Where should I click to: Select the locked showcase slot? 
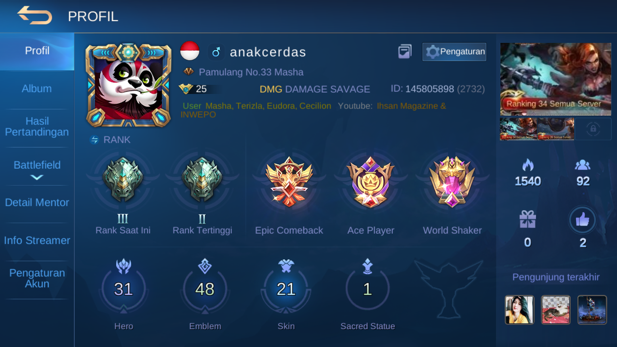593,129
